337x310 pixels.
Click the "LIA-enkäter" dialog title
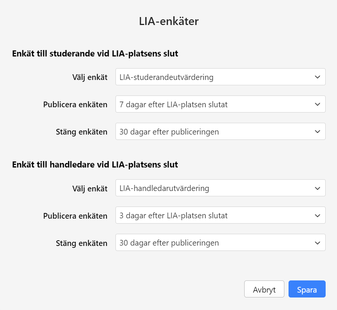(x=168, y=22)
